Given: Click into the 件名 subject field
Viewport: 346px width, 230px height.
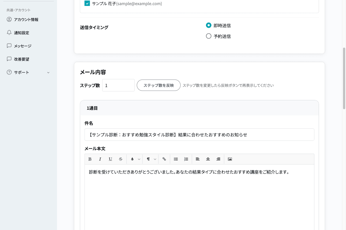Looking at the screenshot, I should 199,135.
